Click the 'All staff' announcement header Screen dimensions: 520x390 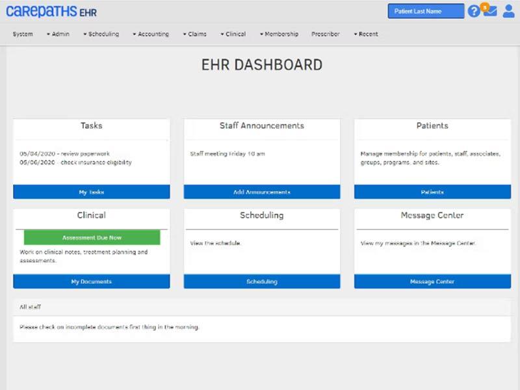30,307
